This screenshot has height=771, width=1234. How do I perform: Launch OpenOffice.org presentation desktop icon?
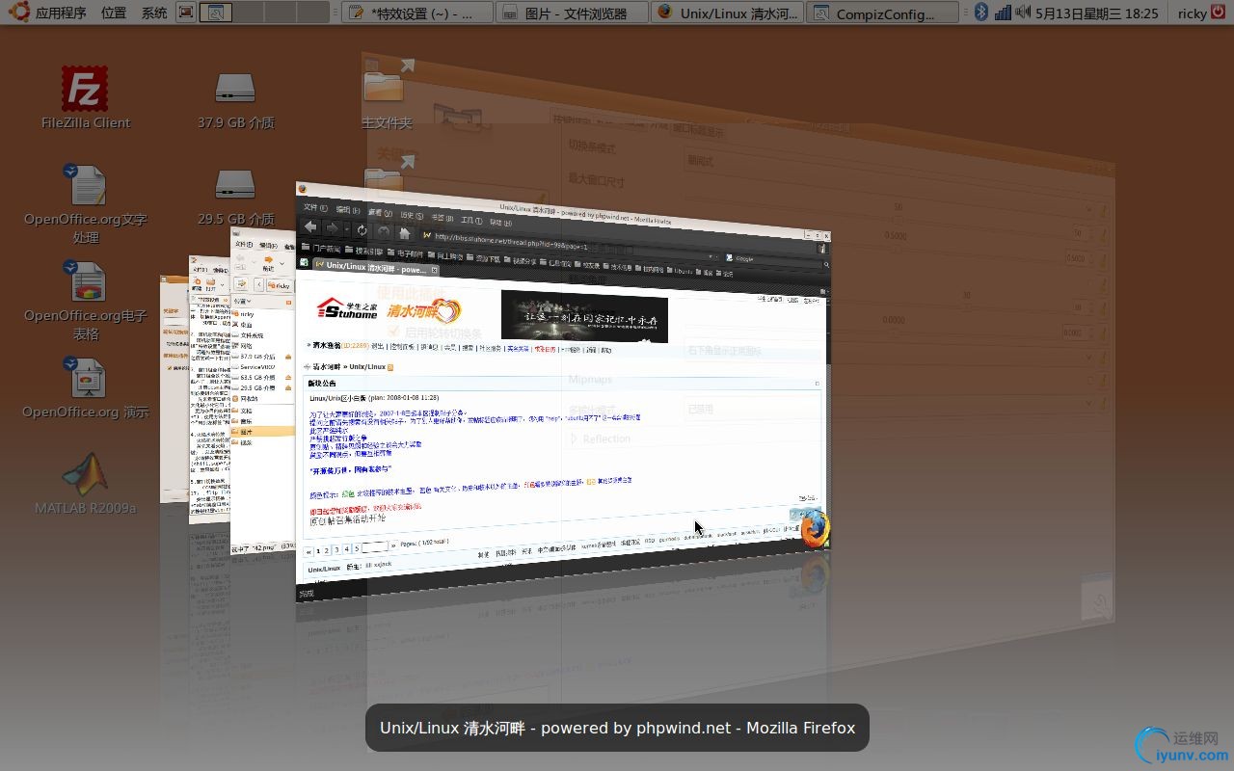coord(86,388)
